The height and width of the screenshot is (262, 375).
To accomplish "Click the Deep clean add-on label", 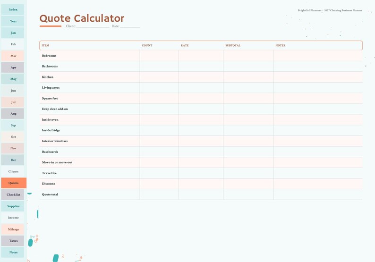I will pos(55,109).
